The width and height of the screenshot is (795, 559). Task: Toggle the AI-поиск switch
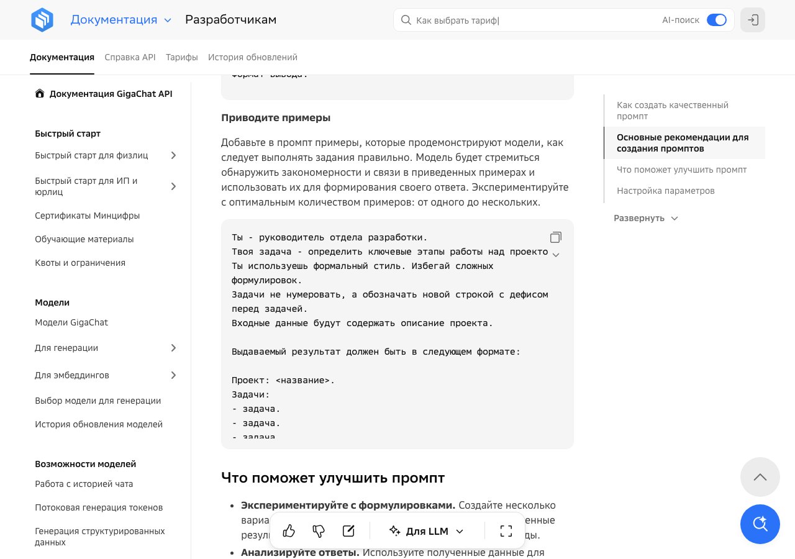click(717, 20)
